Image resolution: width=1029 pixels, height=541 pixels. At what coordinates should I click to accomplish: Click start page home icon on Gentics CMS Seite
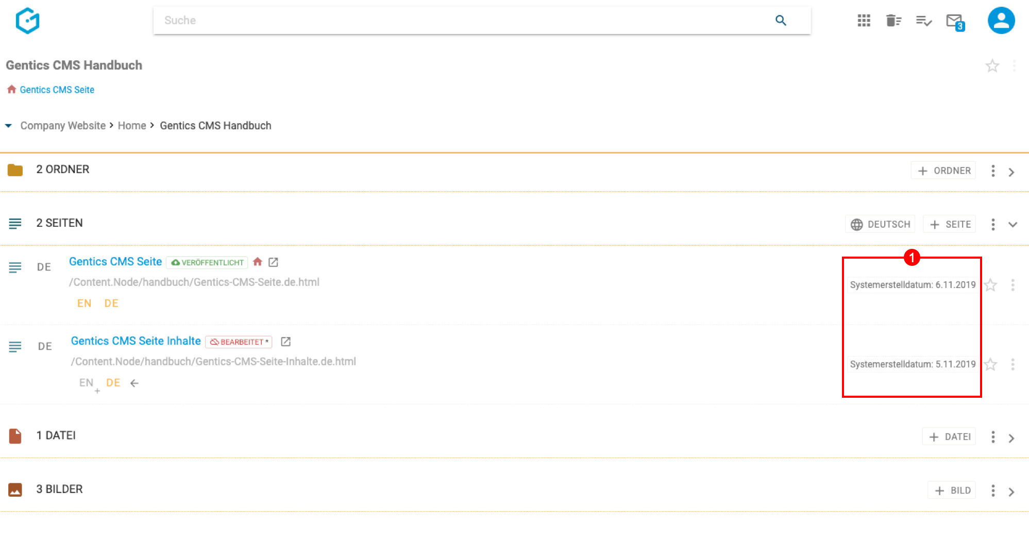tap(258, 262)
